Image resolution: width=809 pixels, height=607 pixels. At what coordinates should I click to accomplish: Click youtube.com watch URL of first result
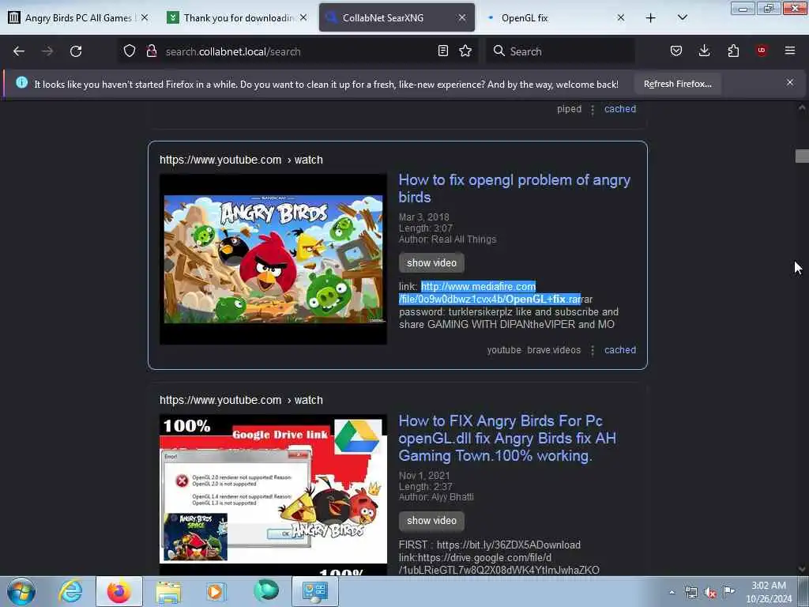point(241,160)
